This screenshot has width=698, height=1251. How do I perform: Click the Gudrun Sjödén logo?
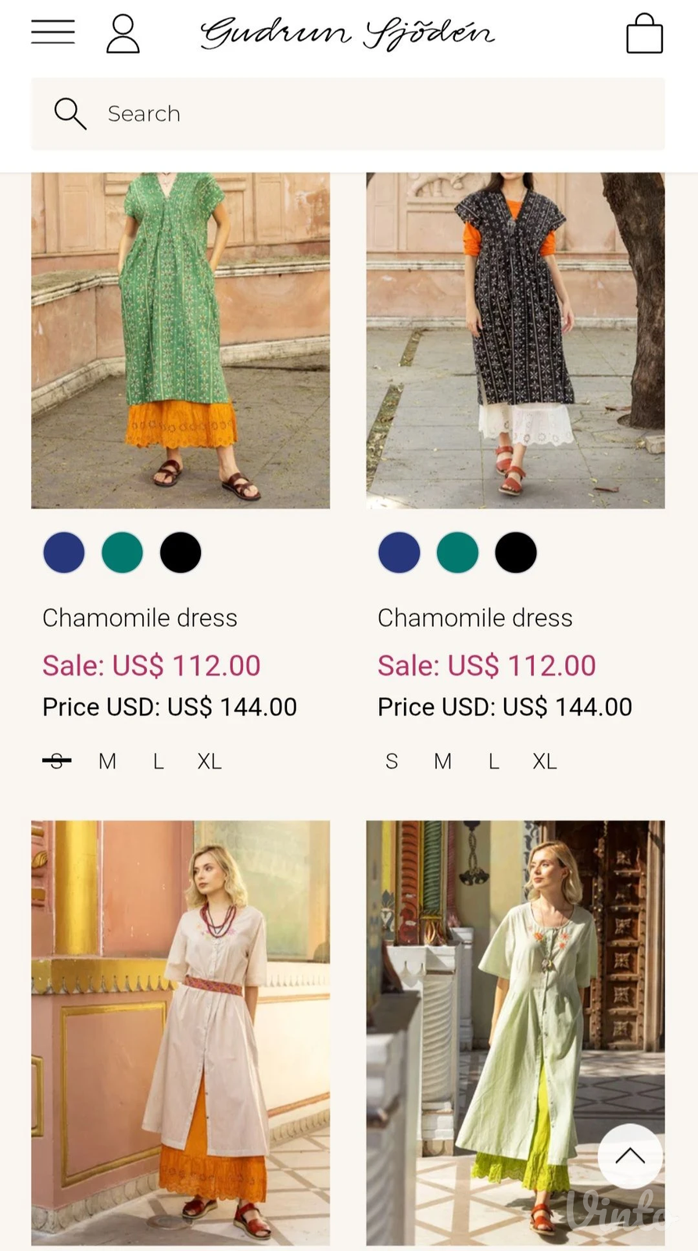click(x=347, y=34)
